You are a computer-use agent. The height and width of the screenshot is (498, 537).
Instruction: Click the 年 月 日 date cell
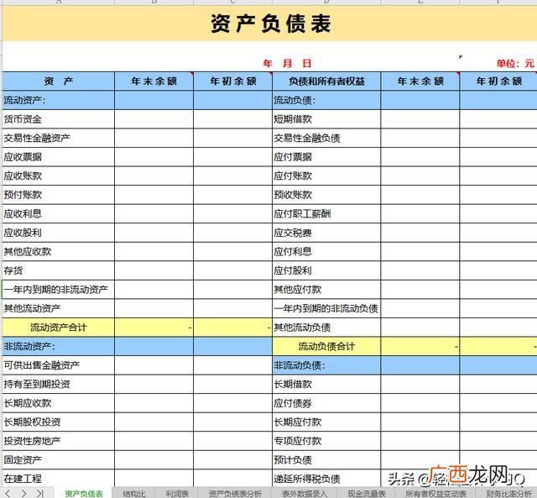pos(287,64)
